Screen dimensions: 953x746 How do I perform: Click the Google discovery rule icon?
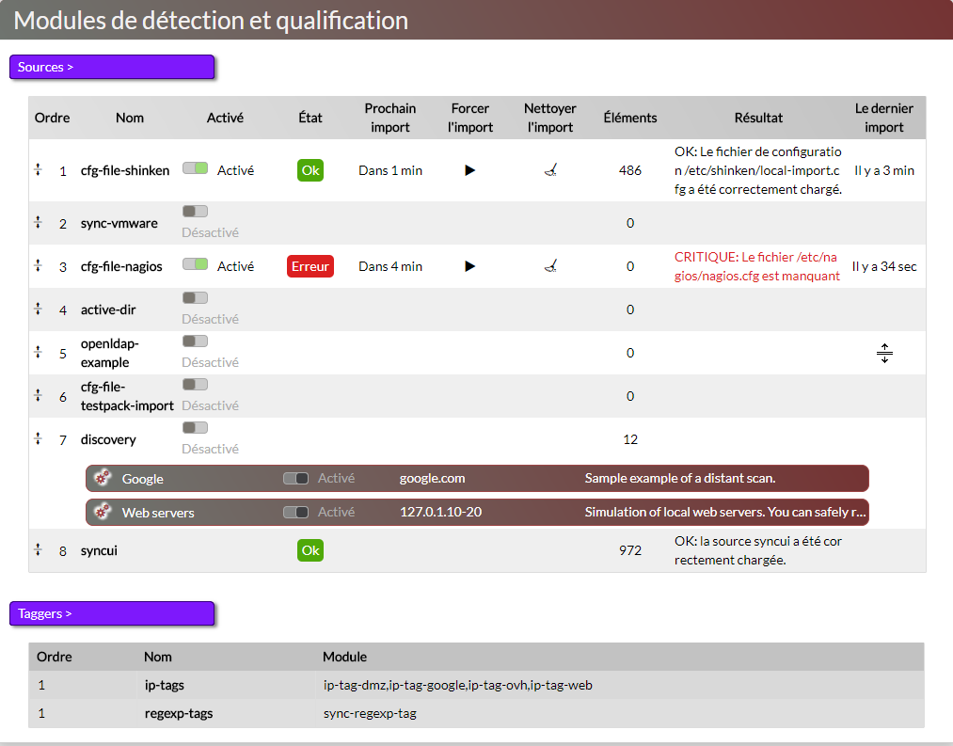(103, 478)
